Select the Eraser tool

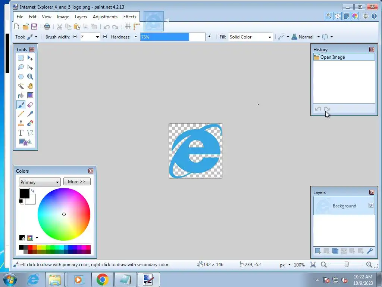30,105
